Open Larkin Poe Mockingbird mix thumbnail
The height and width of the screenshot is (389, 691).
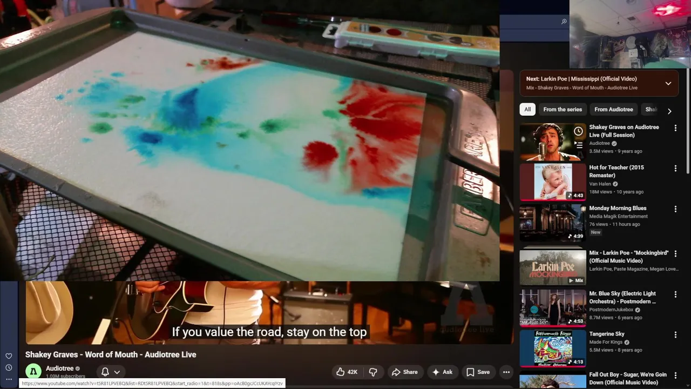pos(553,267)
